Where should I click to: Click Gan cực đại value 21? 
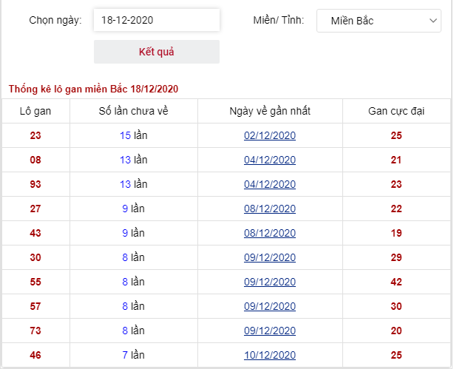pyautogui.click(x=396, y=160)
